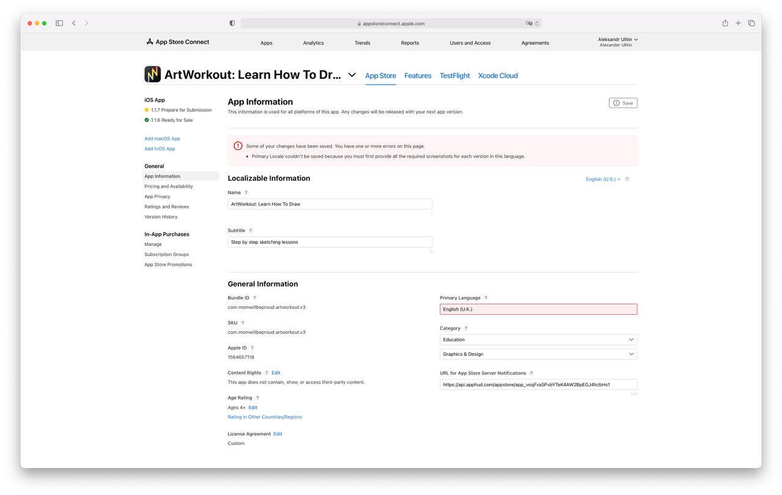Click help icon next to Apple ID
This screenshot has width=782, height=495.
click(252, 348)
